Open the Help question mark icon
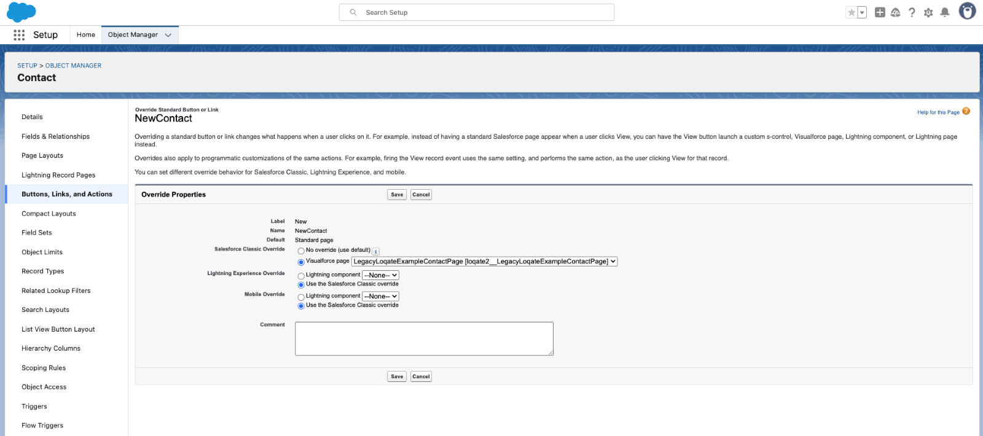Screen dimensions: 983x436 pyautogui.click(x=912, y=12)
